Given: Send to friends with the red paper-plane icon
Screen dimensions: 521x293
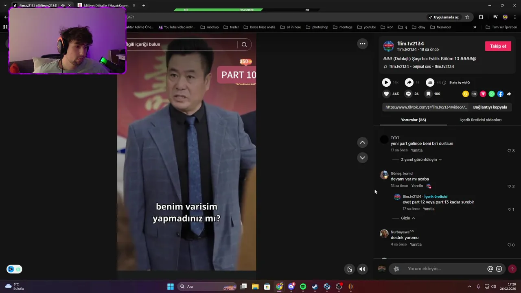Looking at the screenshot, I should (x=483, y=94).
